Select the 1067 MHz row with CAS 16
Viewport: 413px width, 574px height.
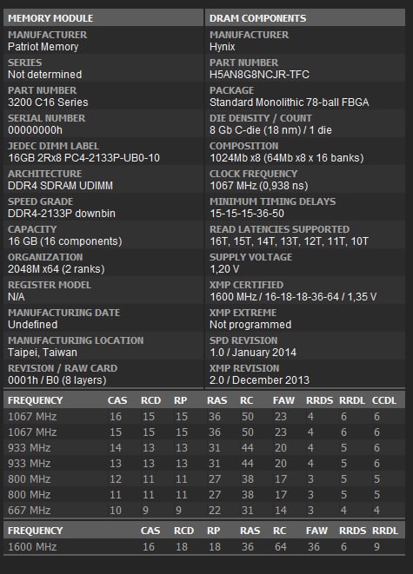pos(204,417)
